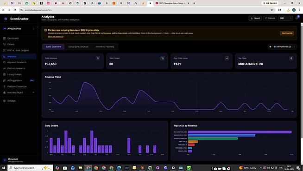Bookmark this page with the star icon

tap(271, 10)
